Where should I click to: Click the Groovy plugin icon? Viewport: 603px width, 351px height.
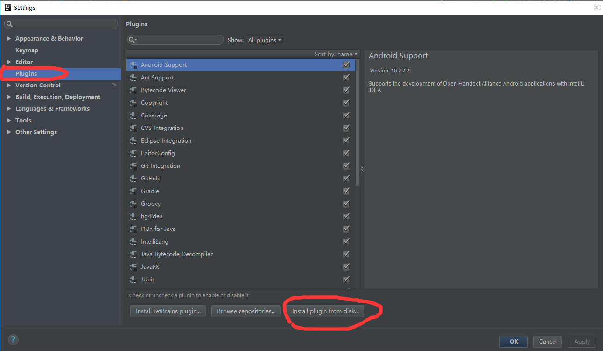tap(133, 204)
